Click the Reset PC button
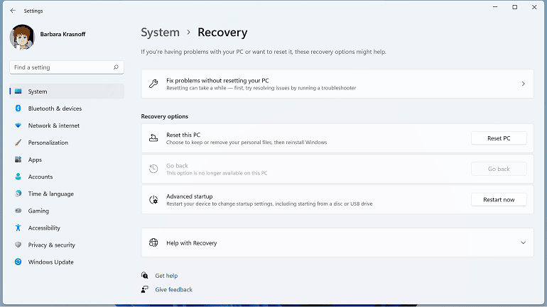The width and height of the screenshot is (547, 307). [x=499, y=138]
